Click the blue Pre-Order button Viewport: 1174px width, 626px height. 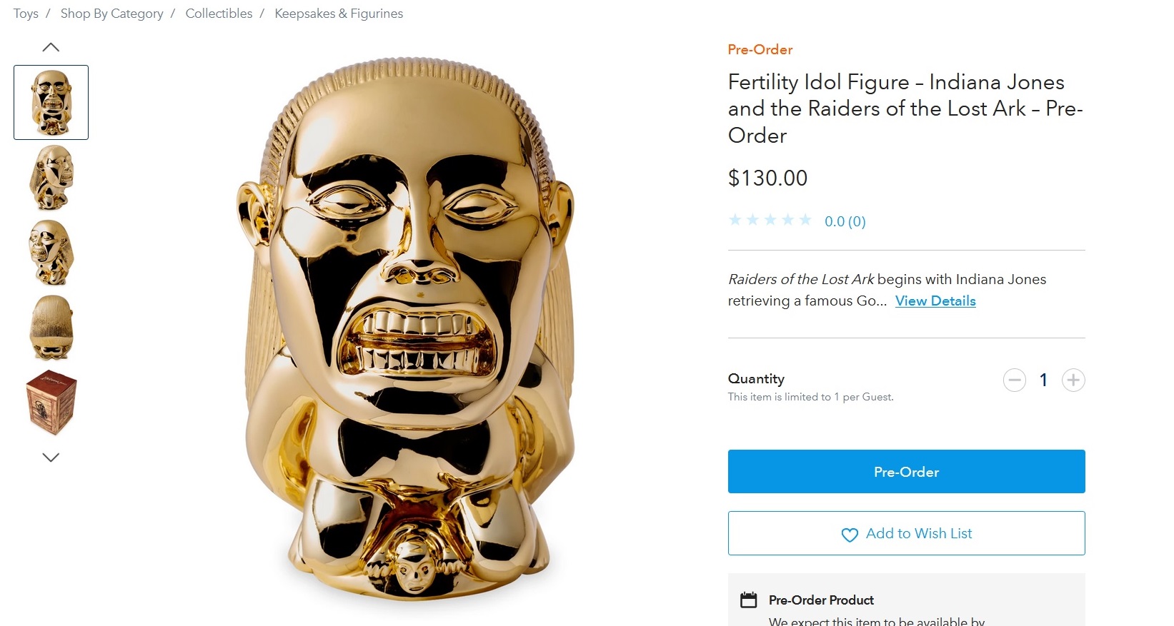coord(906,471)
